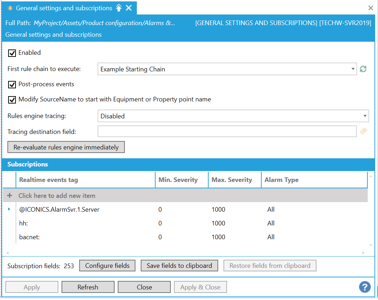Click the refresh icon beside rule chain dropdown
Viewport: 378px width, 300px height.
(363, 69)
